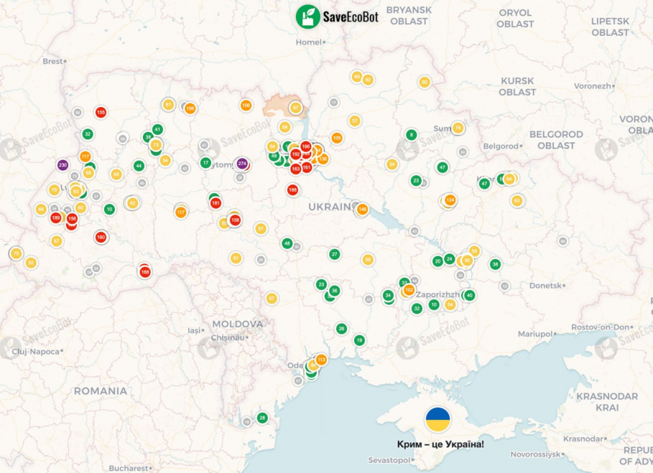This screenshot has width=653, height=473.
Task: Open the yellow 90 marker
Action: [467, 260]
